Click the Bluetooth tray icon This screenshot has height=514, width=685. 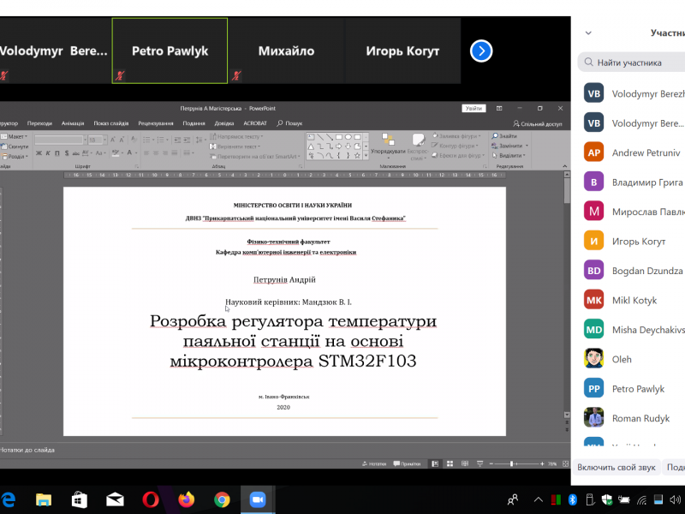(x=574, y=499)
